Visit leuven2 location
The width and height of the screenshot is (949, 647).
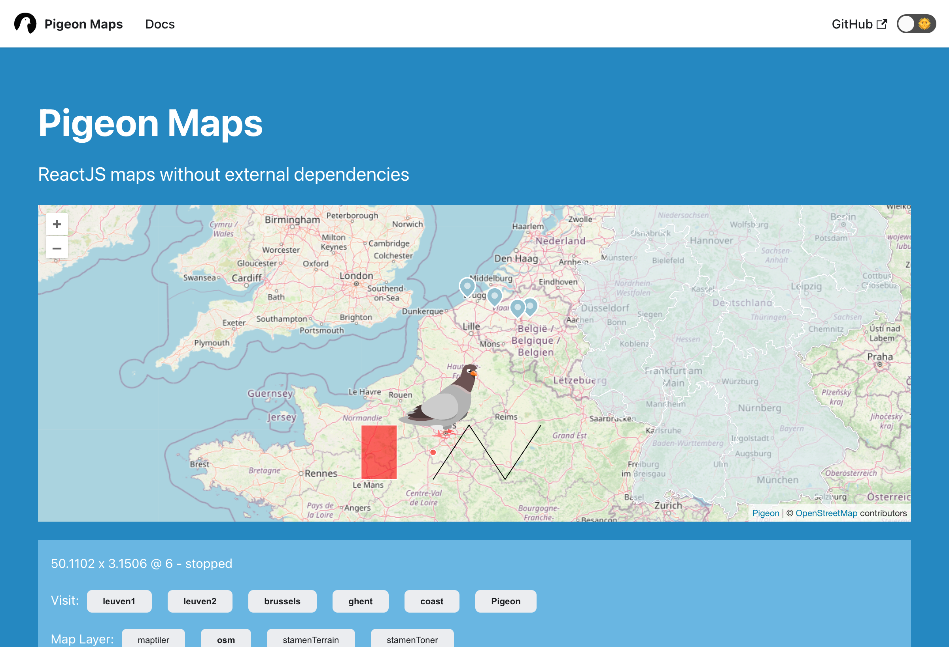[200, 601]
